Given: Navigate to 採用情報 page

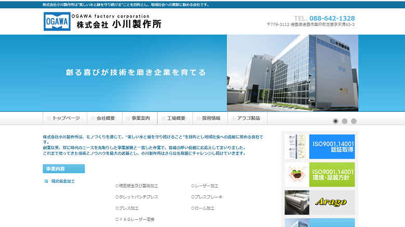Looking at the screenshot, I should pos(210,118).
